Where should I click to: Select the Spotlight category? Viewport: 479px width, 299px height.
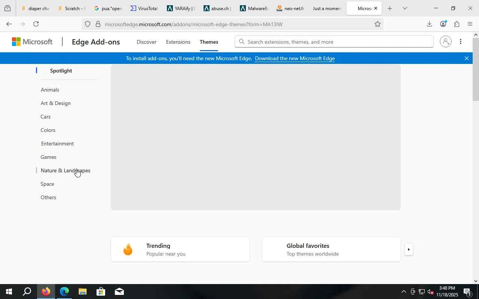click(61, 71)
